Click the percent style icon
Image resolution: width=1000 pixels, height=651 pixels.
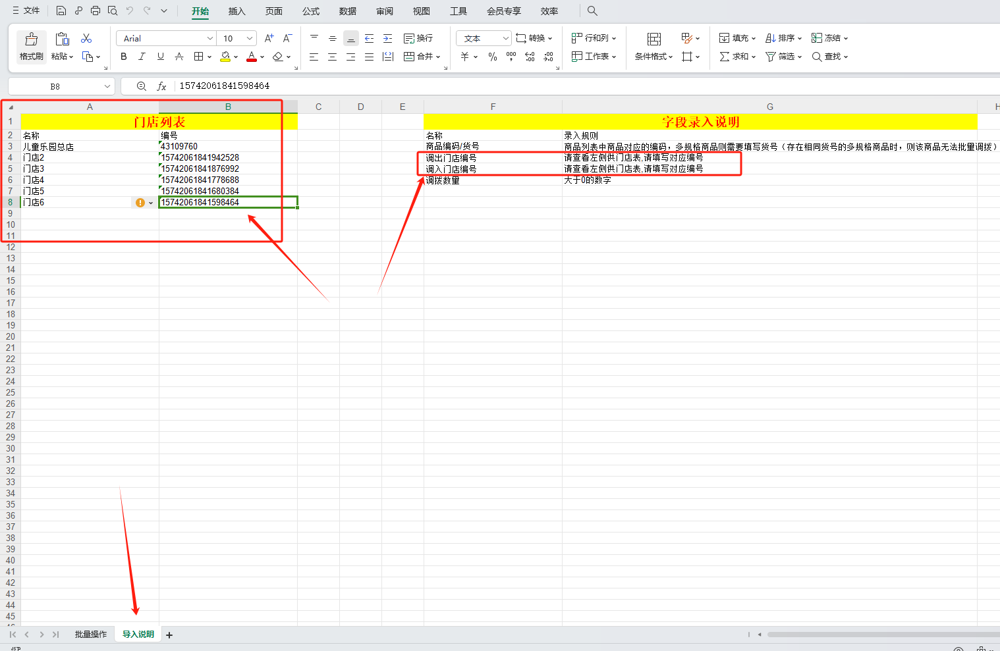[x=492, y=57]
